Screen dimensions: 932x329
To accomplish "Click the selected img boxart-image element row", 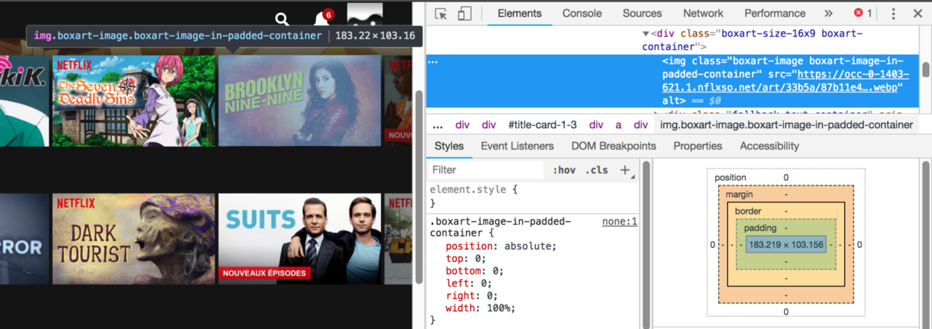I will pos(673,80).
